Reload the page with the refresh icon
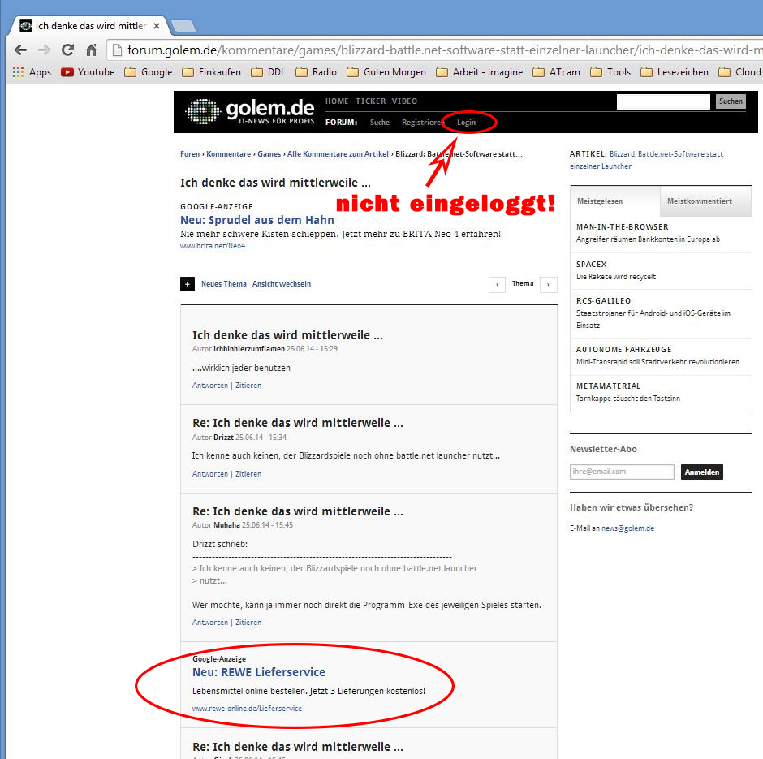Viewport: 763px width, 759px height. pyautogui.click(x=67, y=50)
